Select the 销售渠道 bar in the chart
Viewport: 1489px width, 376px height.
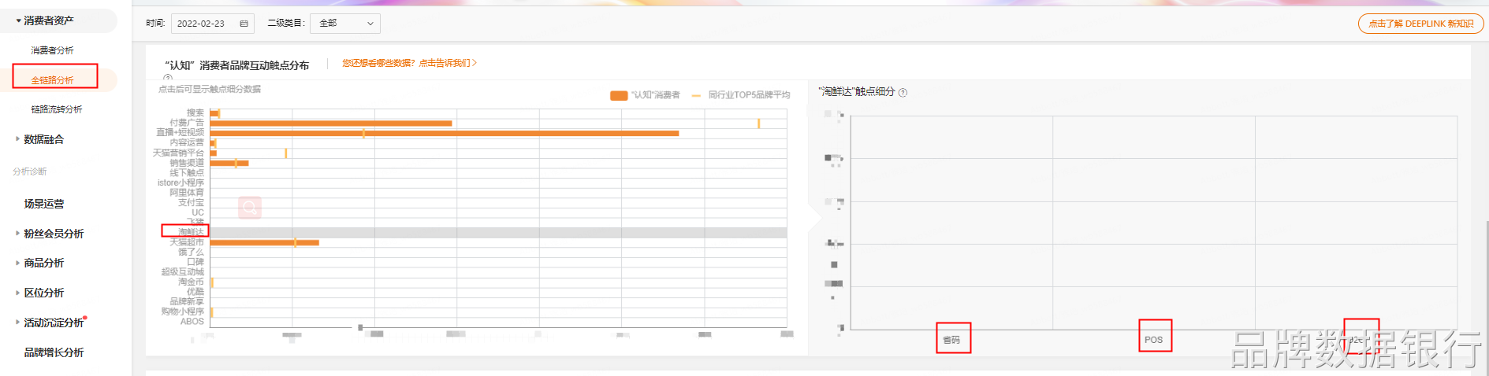tap(229, 164)
